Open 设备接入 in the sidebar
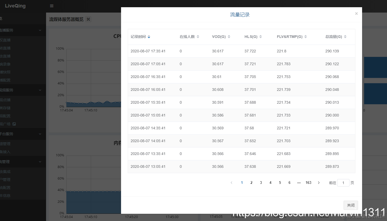The width and height of the screenshot is (387, 221). (5, 152)
